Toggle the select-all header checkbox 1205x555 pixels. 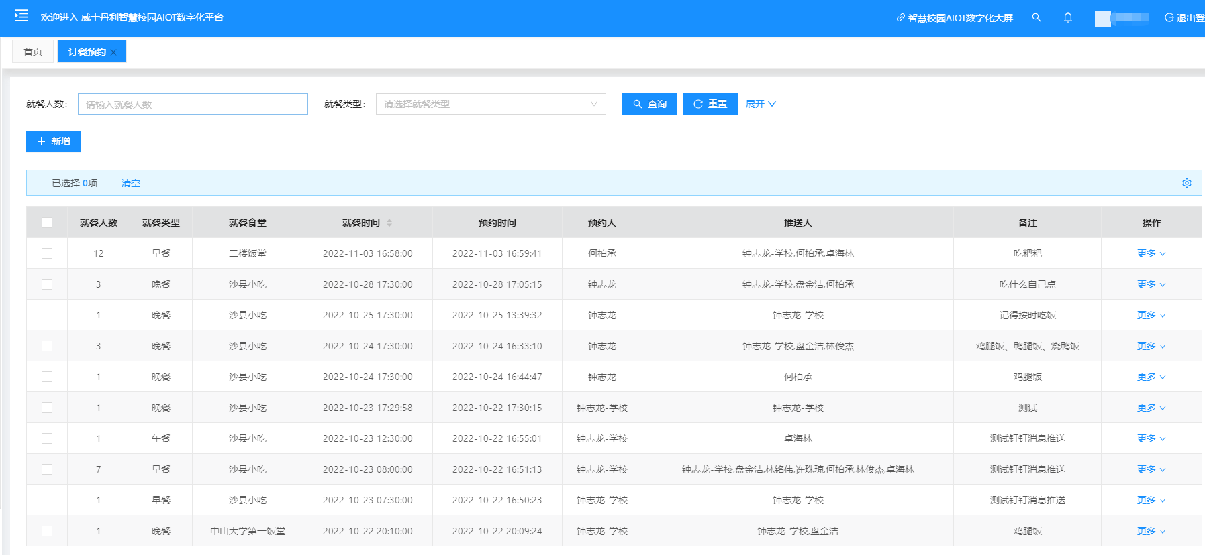pyautogui.click(x=47, y=223)
